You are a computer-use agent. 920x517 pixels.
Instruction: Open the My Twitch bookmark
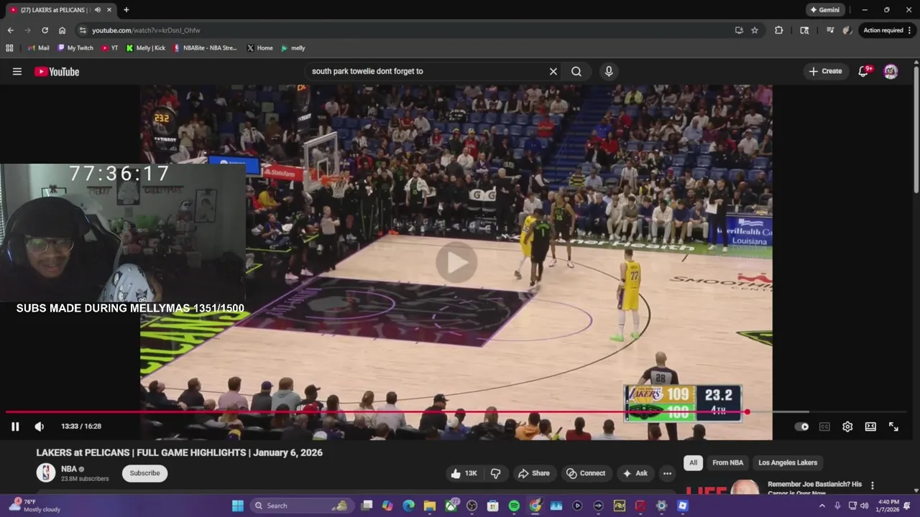(75, 48)
